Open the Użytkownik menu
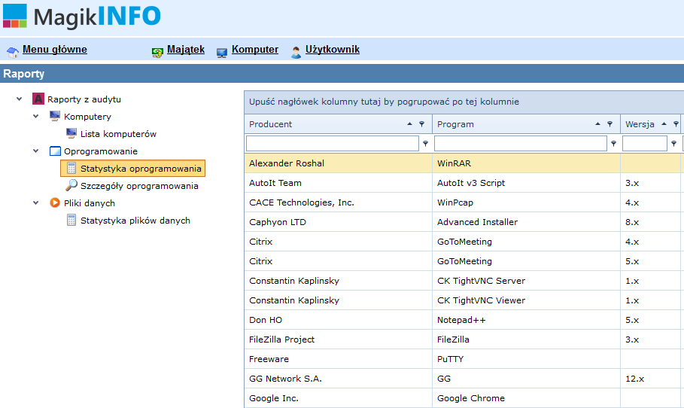 333,50
